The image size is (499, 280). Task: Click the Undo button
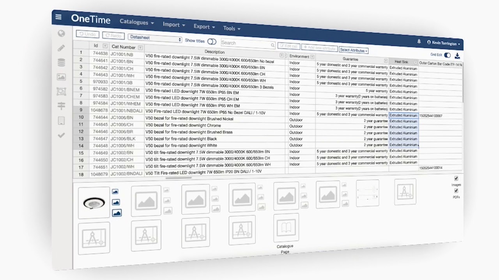coord(88,34)
